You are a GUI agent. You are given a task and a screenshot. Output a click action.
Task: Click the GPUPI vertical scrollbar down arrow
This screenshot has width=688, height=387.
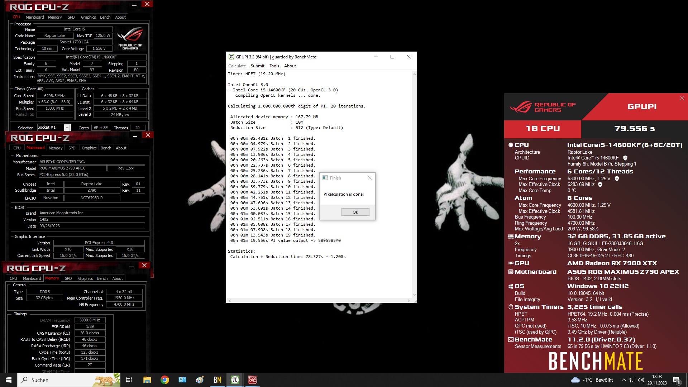pos(415,295)
